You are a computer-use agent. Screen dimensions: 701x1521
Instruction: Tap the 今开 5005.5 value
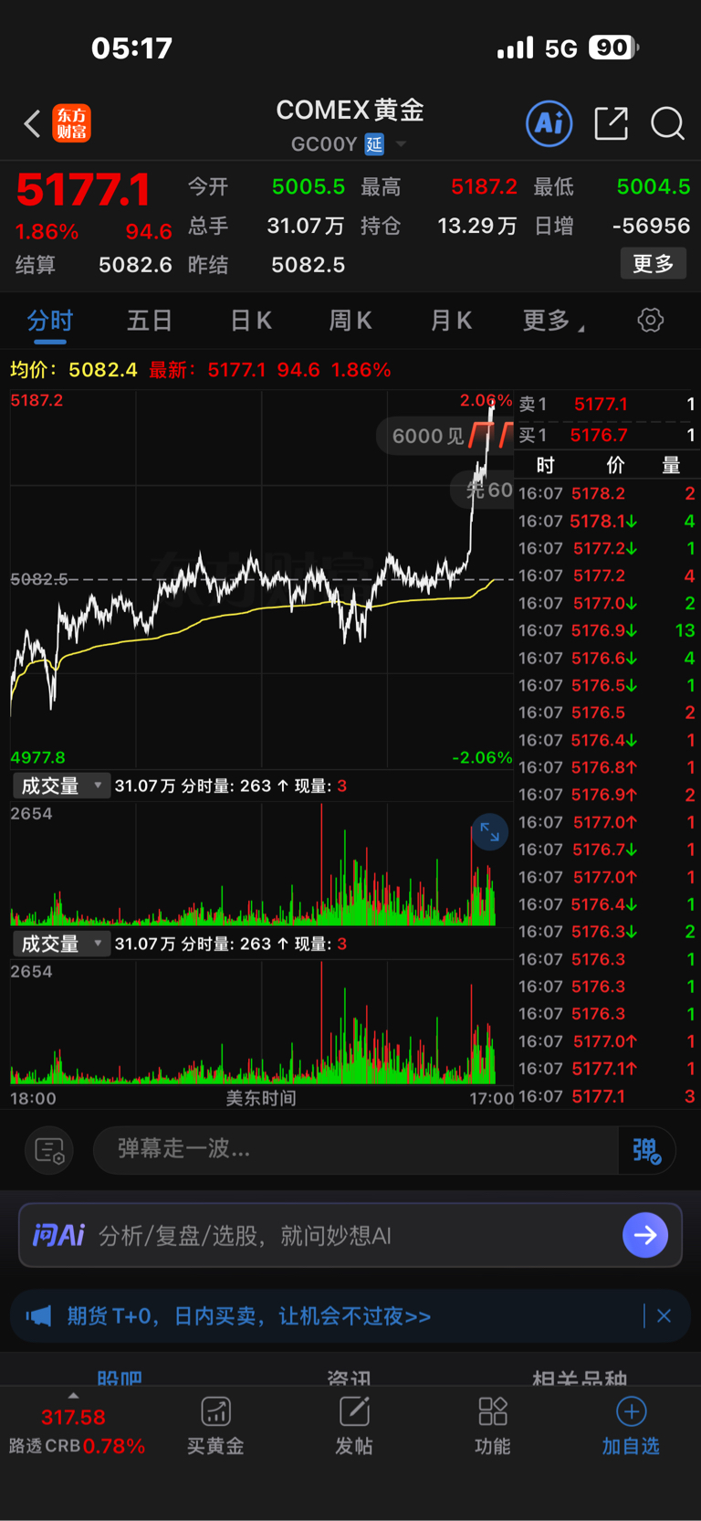click(x=309, y=187)
